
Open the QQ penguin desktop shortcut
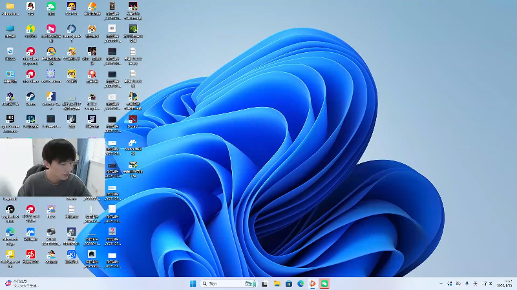coord(30,6)
